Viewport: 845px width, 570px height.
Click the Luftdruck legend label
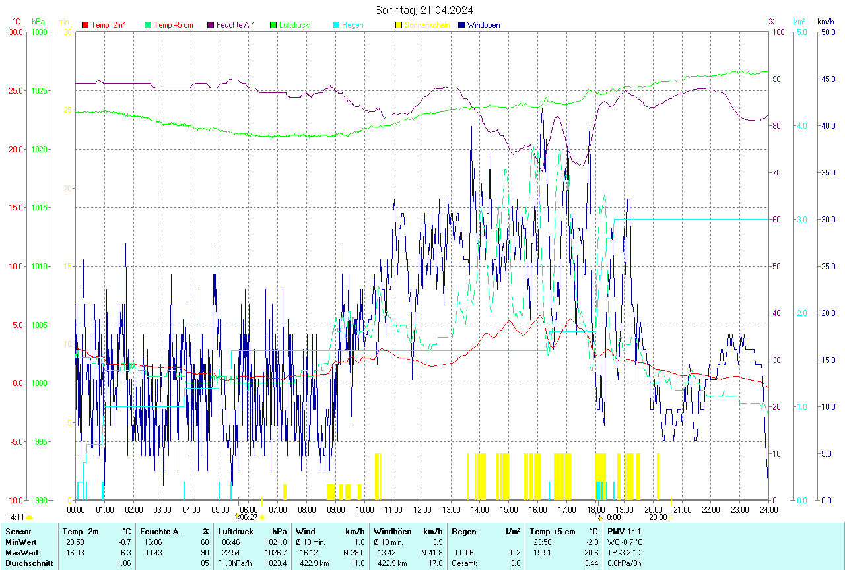click(x=294, y=25)
